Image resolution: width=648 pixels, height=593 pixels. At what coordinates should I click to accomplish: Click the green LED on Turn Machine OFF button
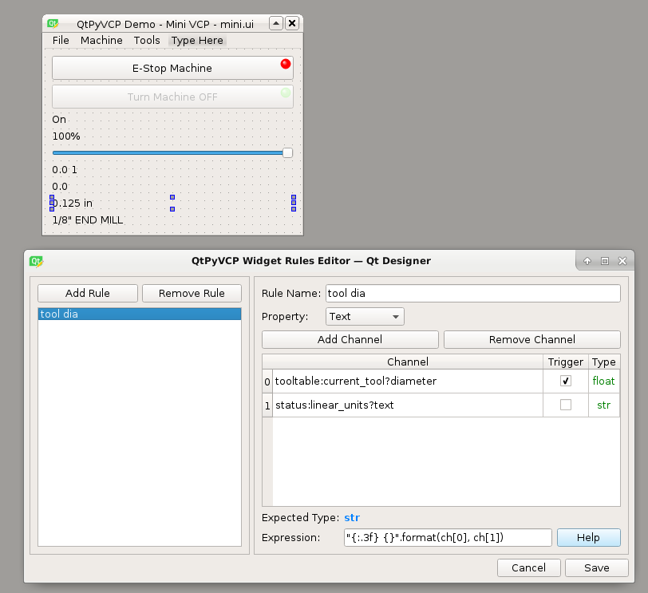(x=286, y=92)
